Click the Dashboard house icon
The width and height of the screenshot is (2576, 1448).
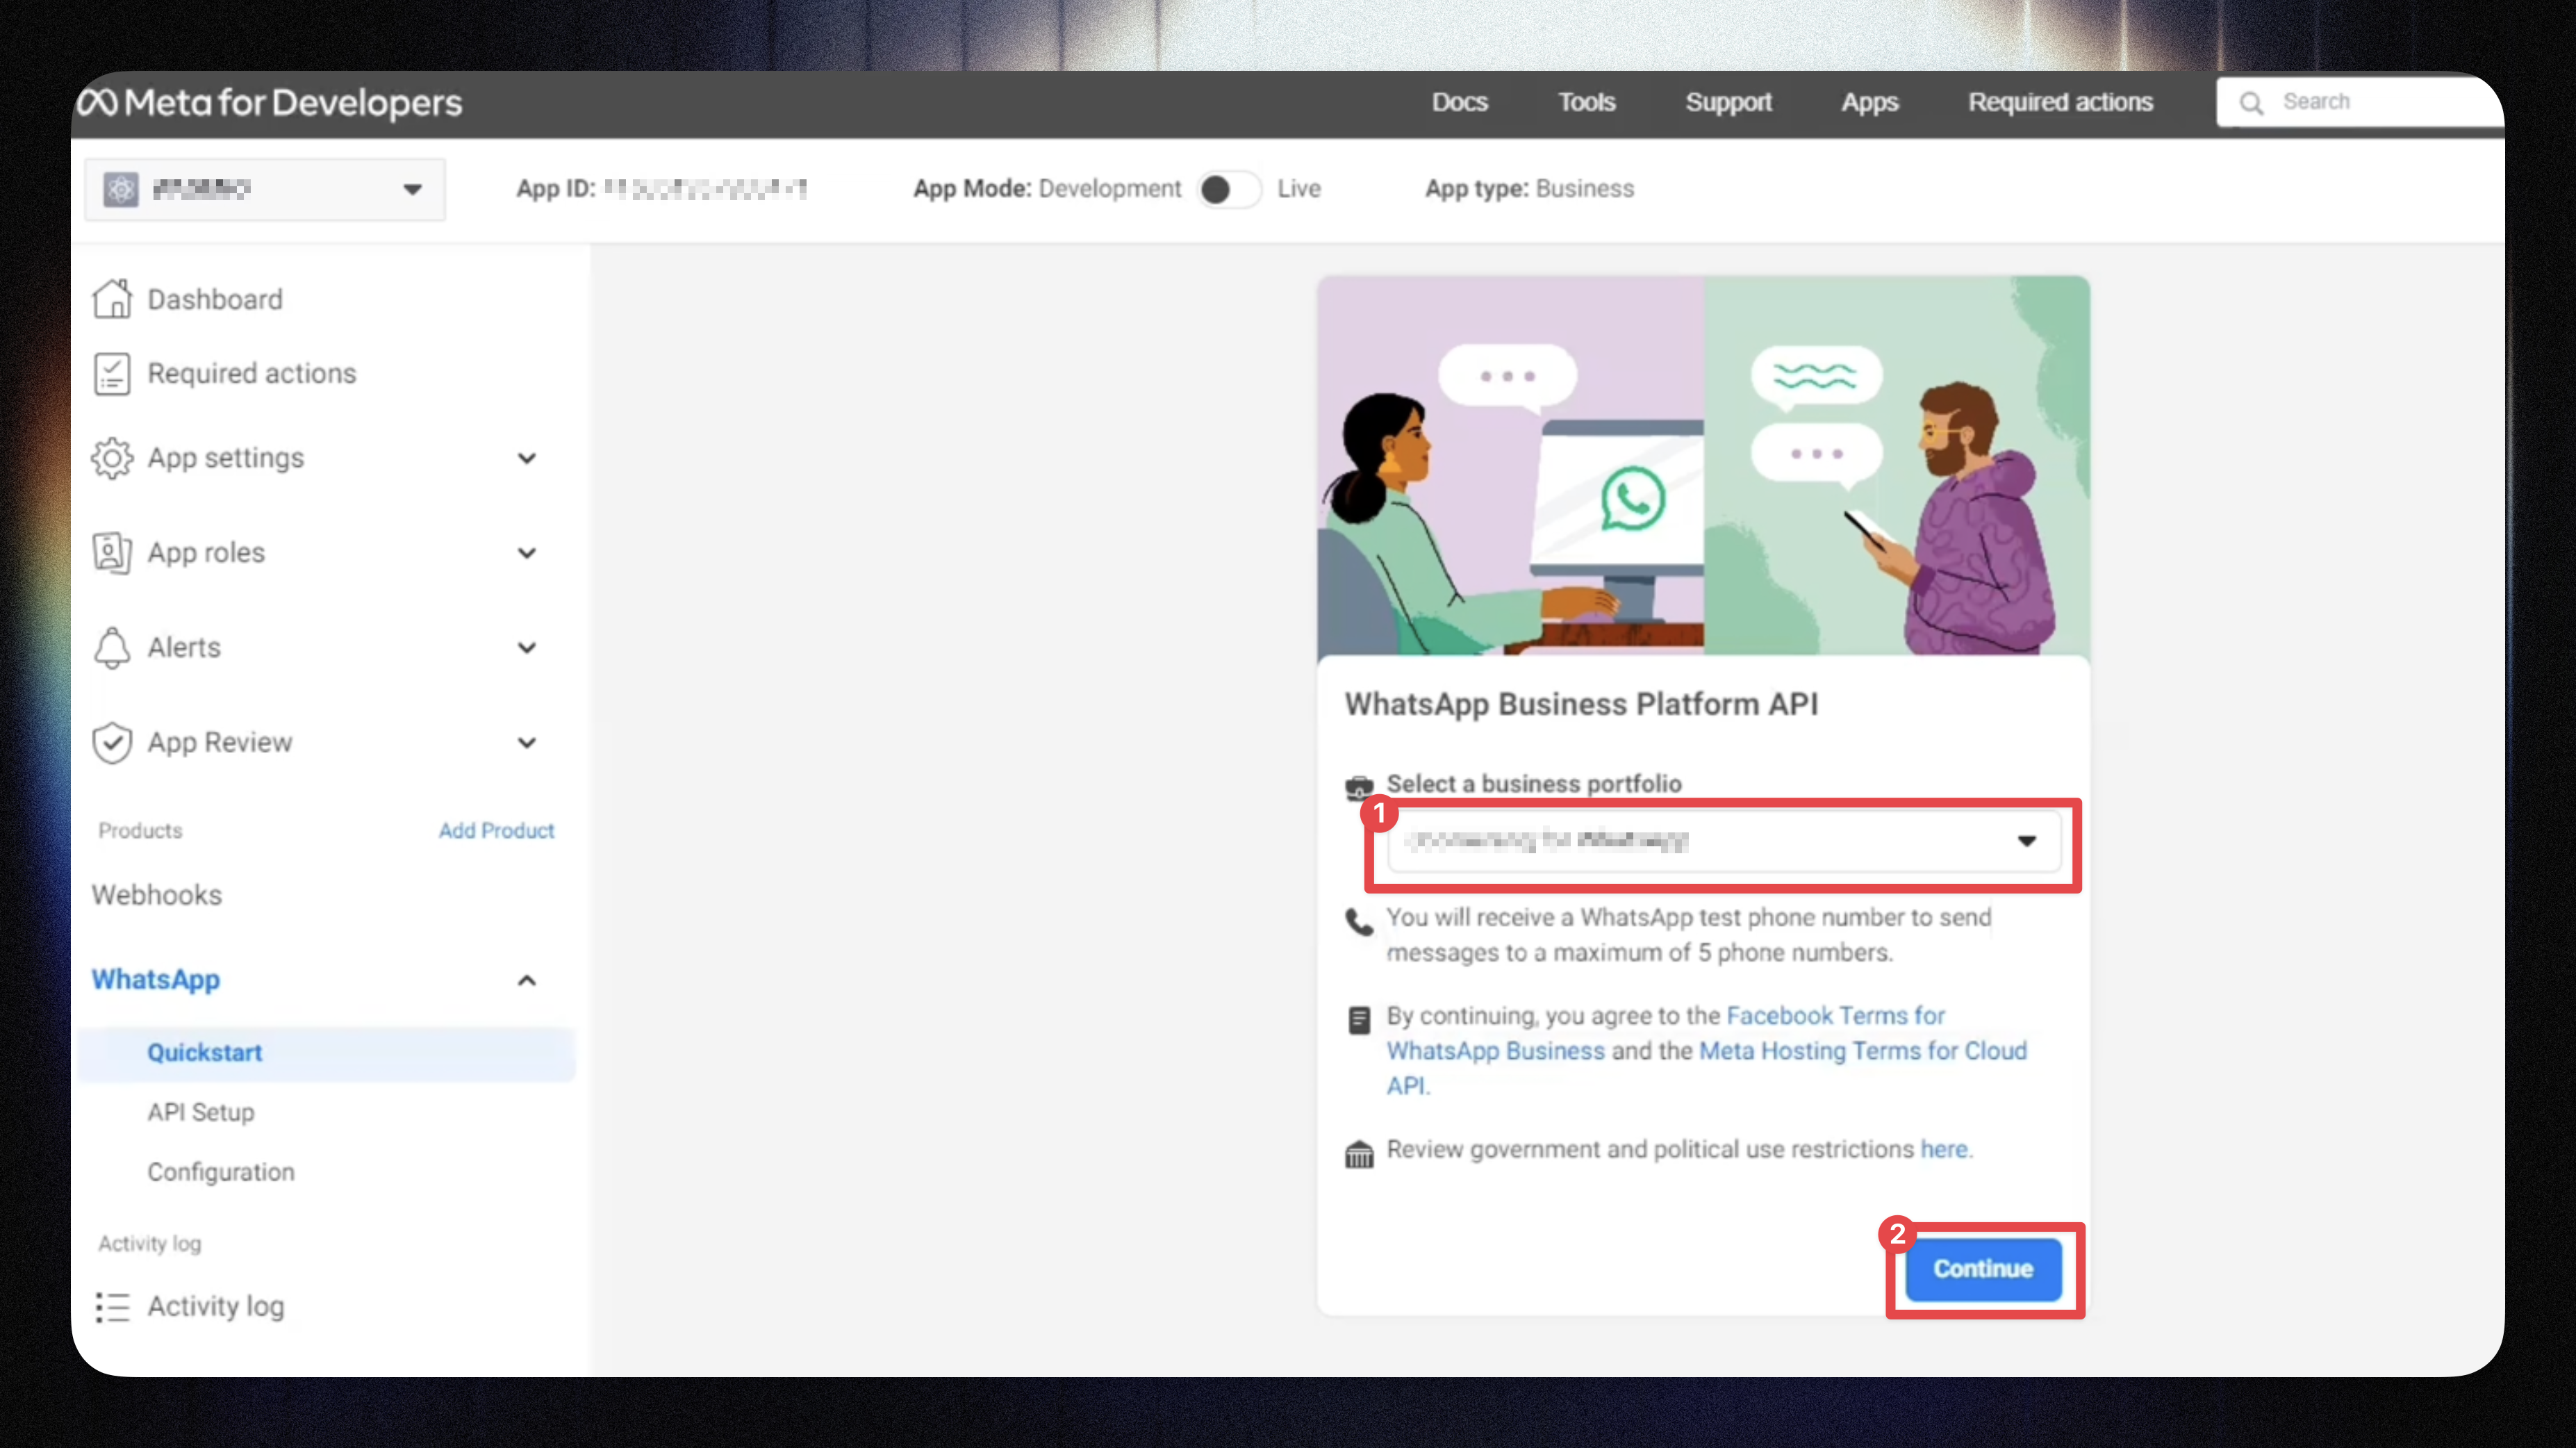coord(112,299)
